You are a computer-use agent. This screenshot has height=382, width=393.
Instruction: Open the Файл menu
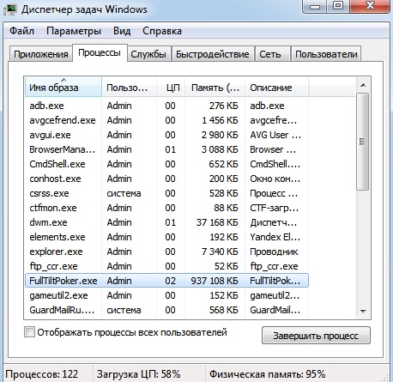click(21, 31)
